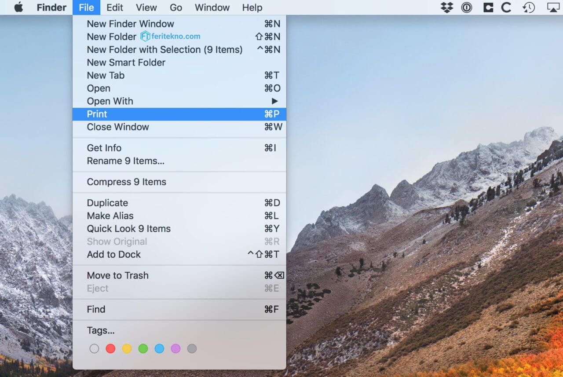Choose New Finder Window
The height and width of the screenshot is (377, 563).
pyautogui.click(x=179, y=24)
